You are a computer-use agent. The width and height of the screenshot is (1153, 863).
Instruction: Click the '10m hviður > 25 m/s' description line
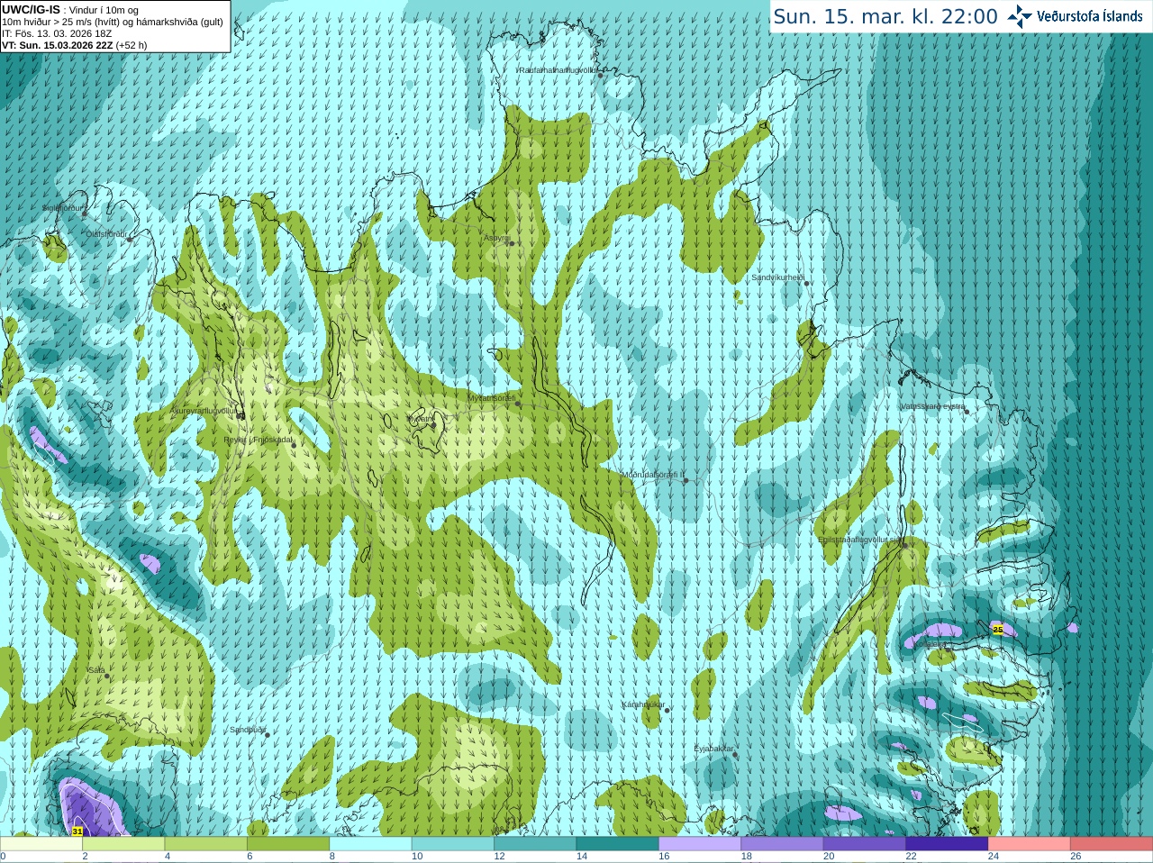pyautogui.click(x=113, y=22)
